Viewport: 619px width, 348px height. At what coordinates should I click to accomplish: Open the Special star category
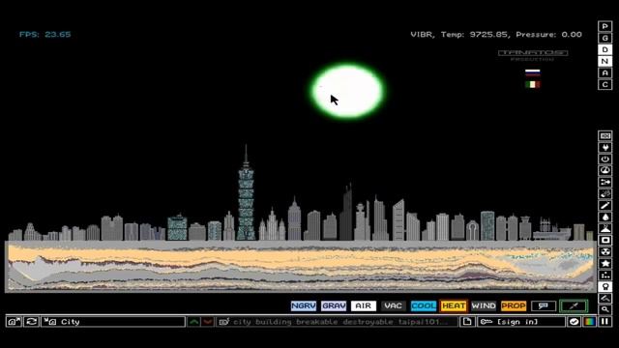604,263
